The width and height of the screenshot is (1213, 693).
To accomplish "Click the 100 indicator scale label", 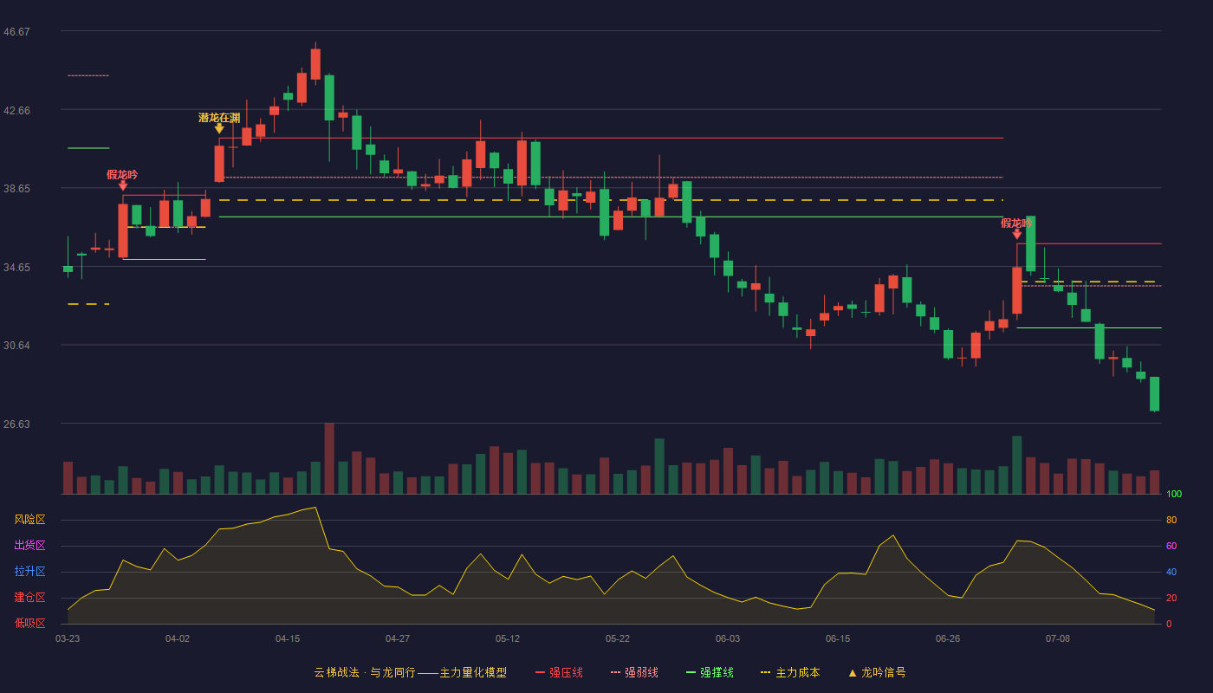I will coord(1174,495).
